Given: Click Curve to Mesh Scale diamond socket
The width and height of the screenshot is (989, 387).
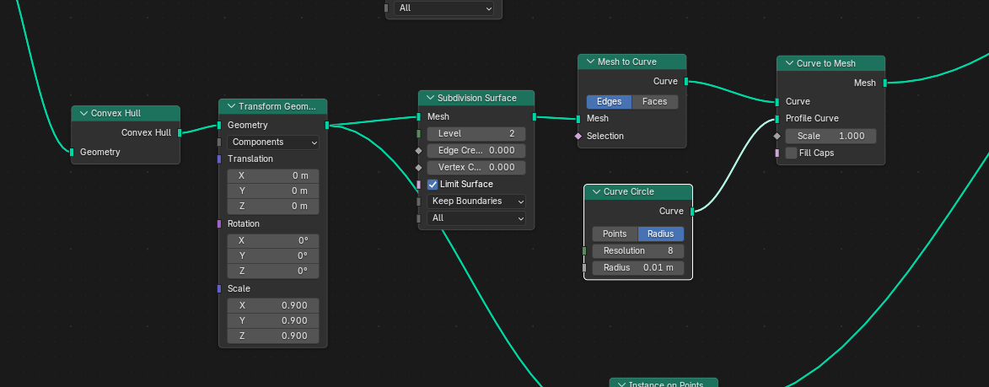Looking at the screenshot, I should [777, 136].
